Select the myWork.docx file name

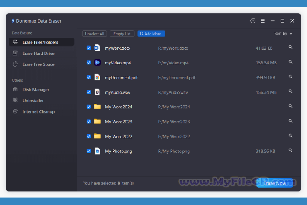(x=118, y=48)
